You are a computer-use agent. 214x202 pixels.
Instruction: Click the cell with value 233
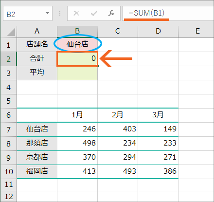tap(158, 144)
